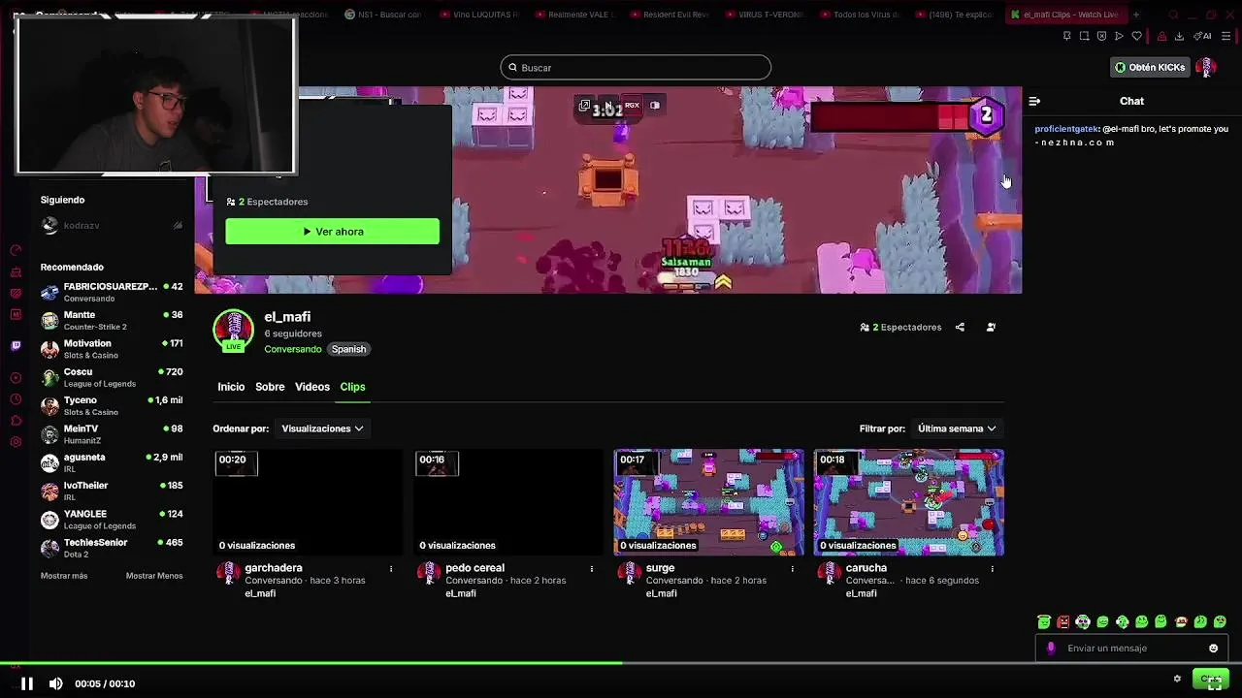The width and height of the screenshot is (1242, 698).
Task: Click the ad-block shield icon in the toolbar
Action: [1101, 36]
